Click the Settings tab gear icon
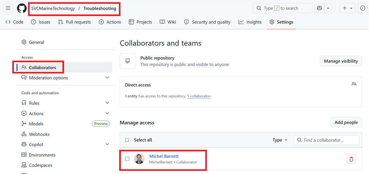This screenshot has width=369, height=174. pos(272,22)
